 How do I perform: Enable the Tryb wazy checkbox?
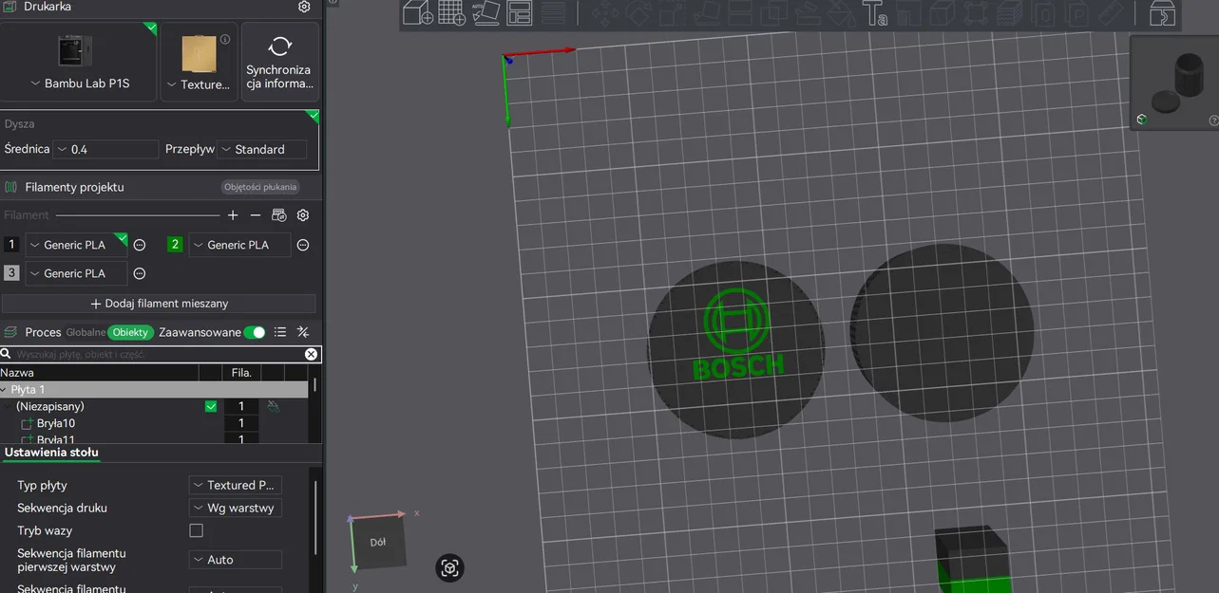(x=197, y=530)
